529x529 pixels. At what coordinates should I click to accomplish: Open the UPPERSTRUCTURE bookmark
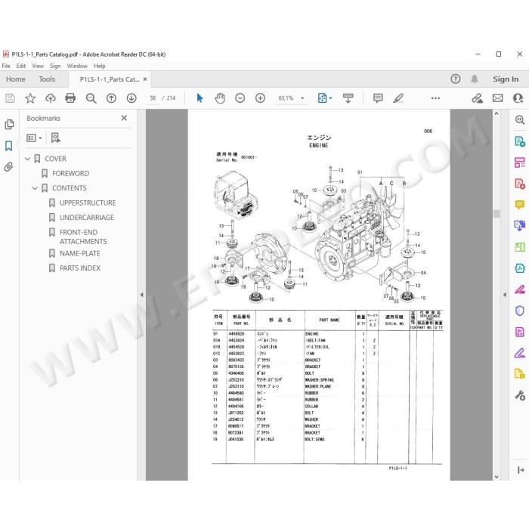click(88, 203)
